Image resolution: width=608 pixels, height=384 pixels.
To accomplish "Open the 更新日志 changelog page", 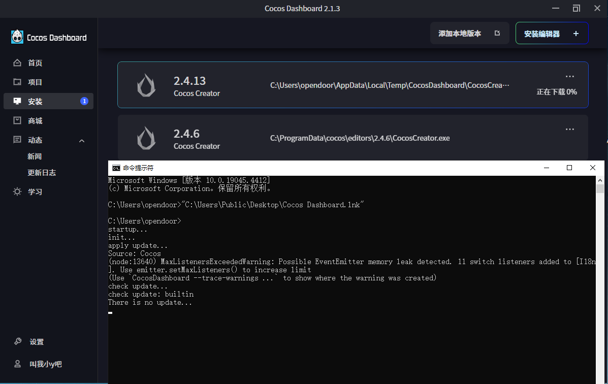I will point(42,173).
